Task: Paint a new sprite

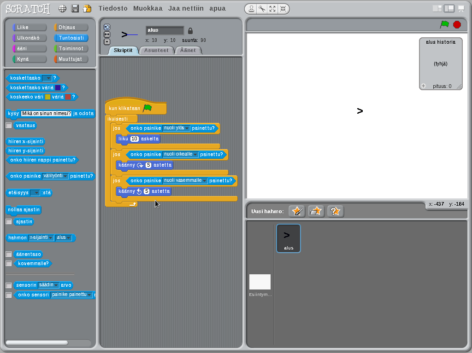Action: coord(297,211)
